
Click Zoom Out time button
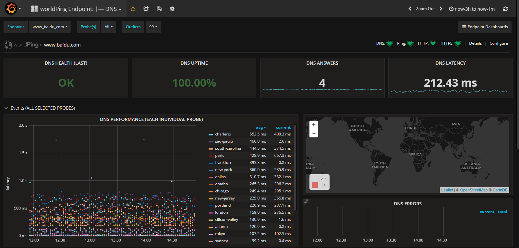coord(425,9)
